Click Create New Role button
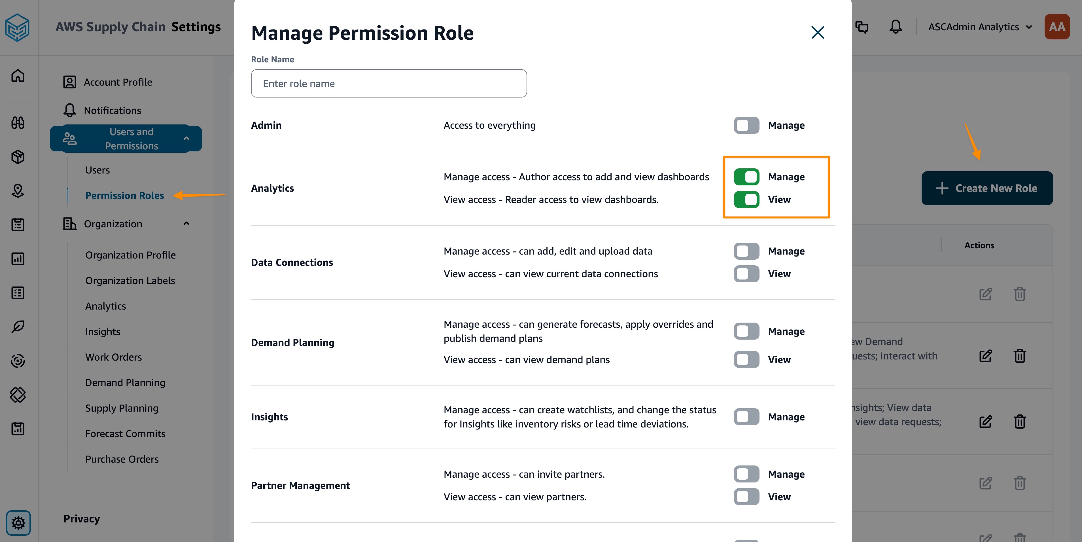Screen dimensions: 1082x542 tap(987, 188)
